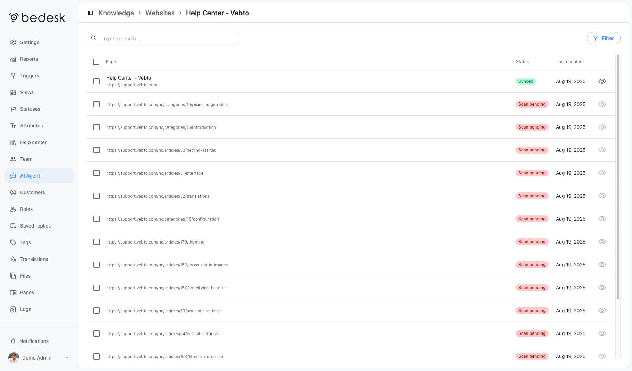The width and height of the screenshot is (632, 371).
Task: Go to Websites breadcrumb
Action: tap(160, 13)
